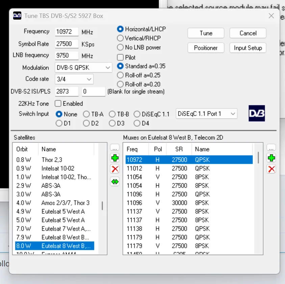Viewport: 285px width, 284px height.
Task: Click the Cancel button
Action: tap(248, 33)
